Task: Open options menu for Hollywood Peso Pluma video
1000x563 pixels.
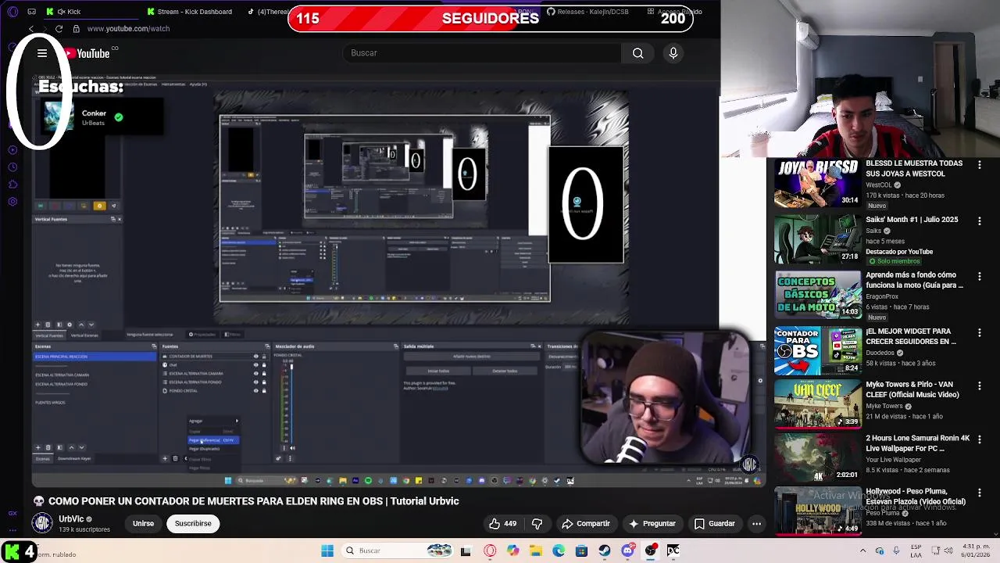Action: click(x=979, y=493)
